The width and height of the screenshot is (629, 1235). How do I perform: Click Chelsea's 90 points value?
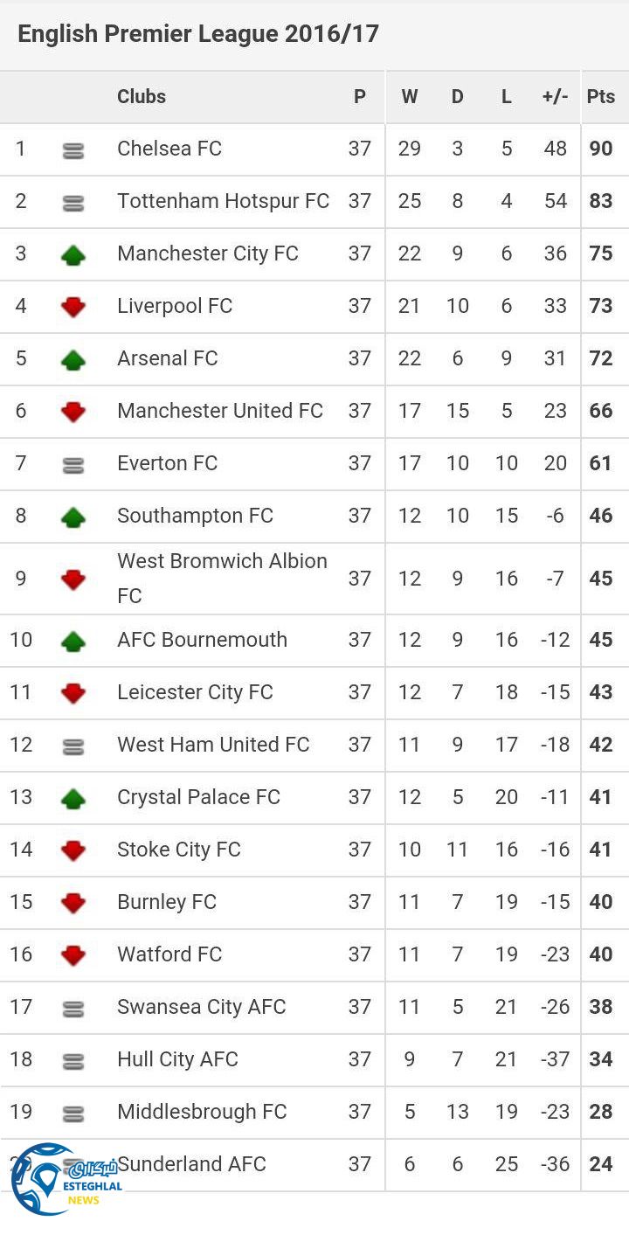point(601,149)
